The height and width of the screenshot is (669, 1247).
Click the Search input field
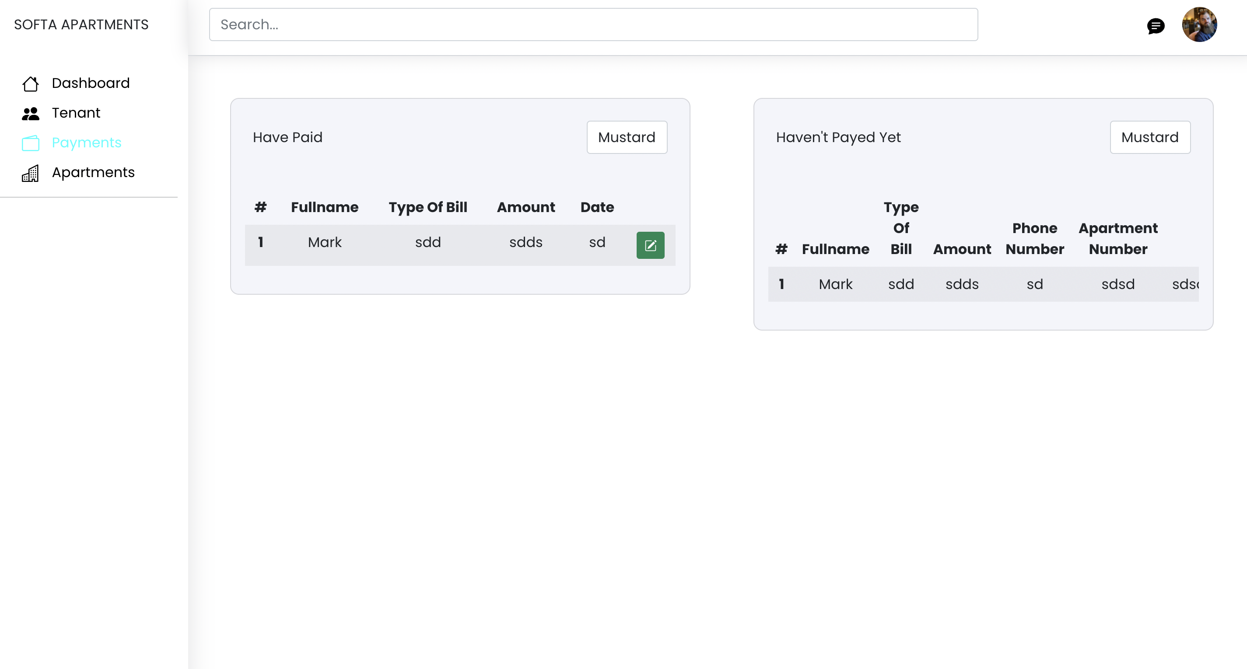(x=593, y=24)
